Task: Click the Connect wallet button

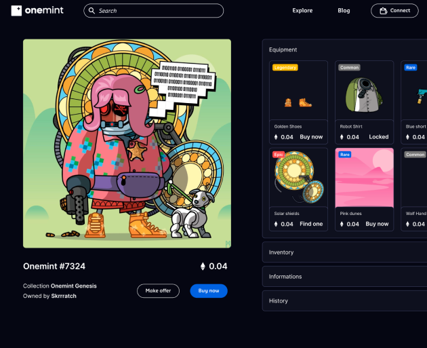Action: click(x=394, y=11)
